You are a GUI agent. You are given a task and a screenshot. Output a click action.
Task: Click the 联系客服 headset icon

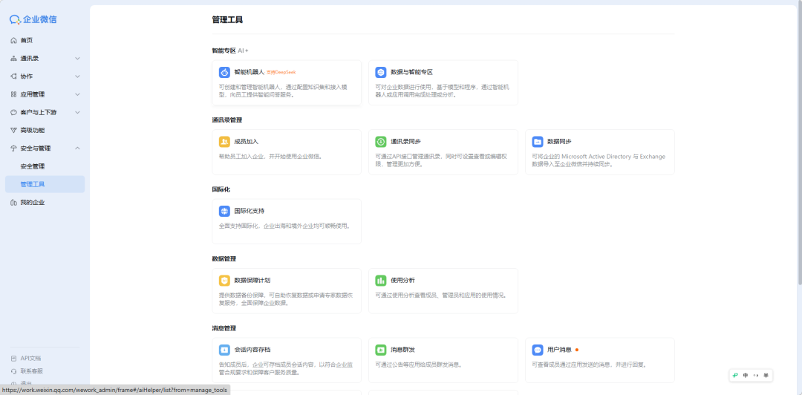tap(14, 371)
